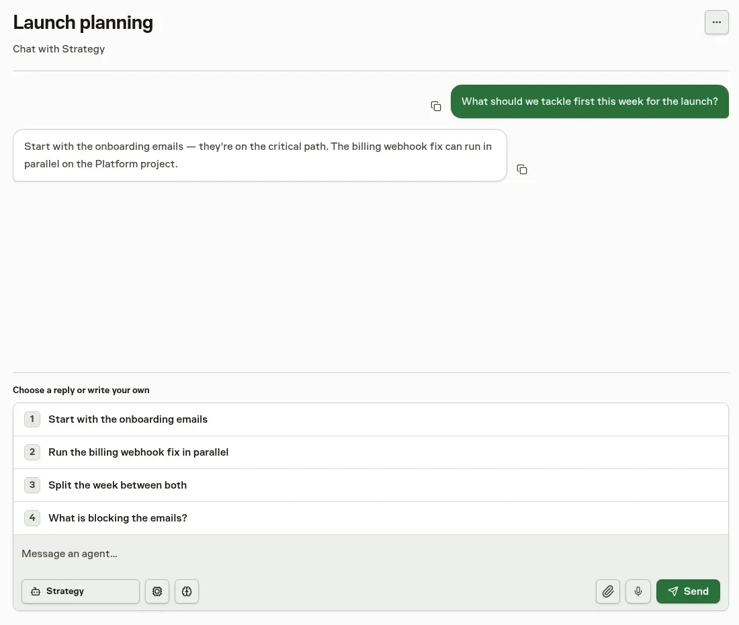The image size is (739, 625).
Task: Attach a file with the paperclip
Action: pyautogui.click(x=608, y=591)
